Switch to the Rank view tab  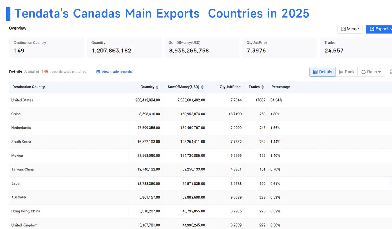click(x=347, y=72)
